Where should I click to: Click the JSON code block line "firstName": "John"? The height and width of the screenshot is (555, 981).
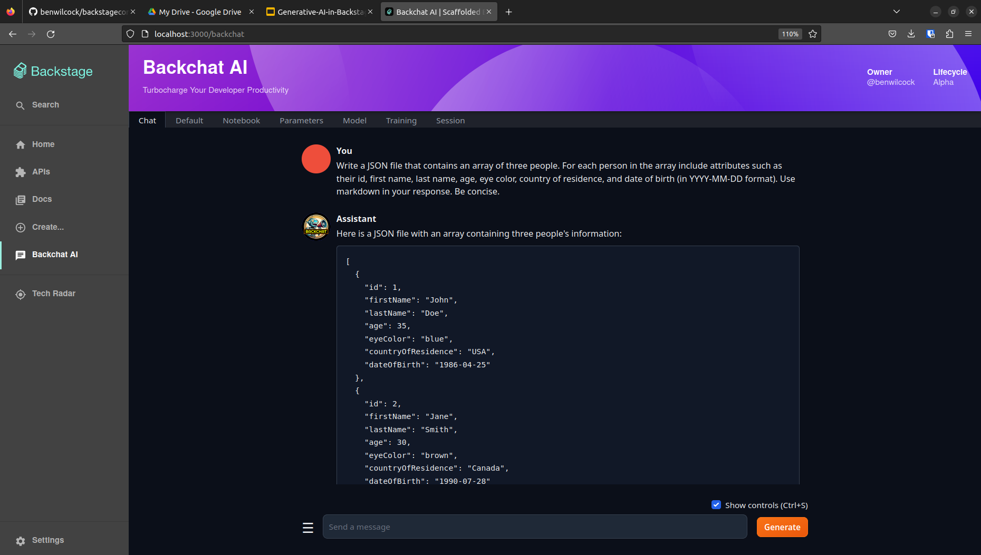411,300
